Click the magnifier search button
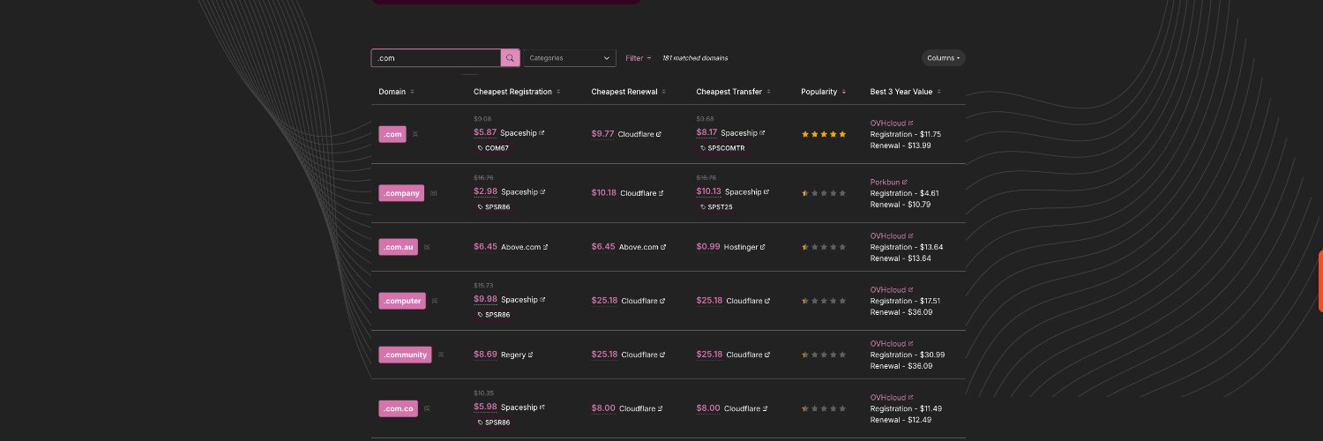The image size is (1323, 441). point(511,58)
